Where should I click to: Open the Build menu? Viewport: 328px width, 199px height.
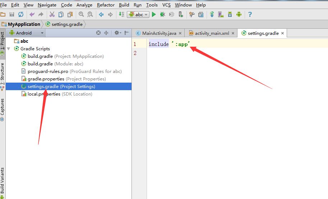point(124,5)
